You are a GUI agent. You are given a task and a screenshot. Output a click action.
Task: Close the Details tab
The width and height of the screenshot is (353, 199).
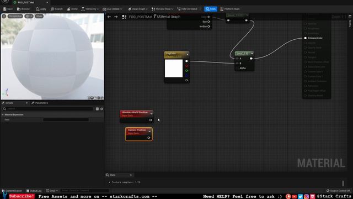27,103
